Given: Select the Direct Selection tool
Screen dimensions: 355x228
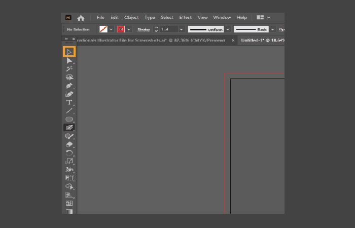Looking at the screenshot, I should tap(69, 60).
